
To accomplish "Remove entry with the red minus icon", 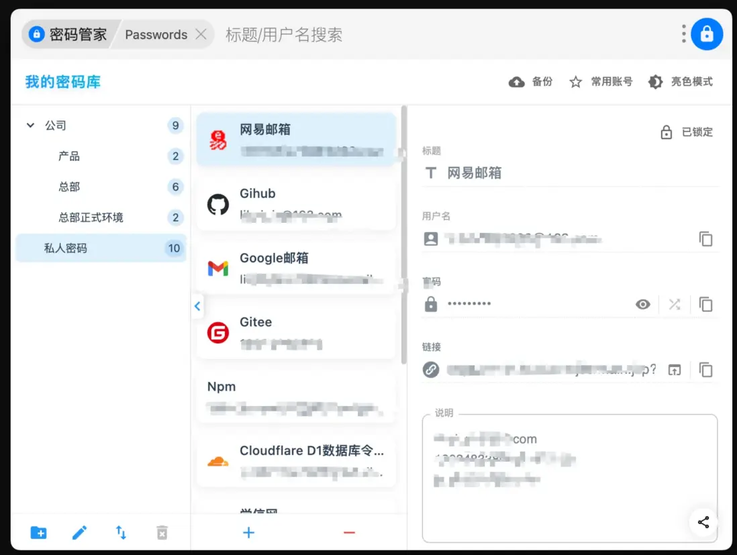I will click(x=349, y=532).
